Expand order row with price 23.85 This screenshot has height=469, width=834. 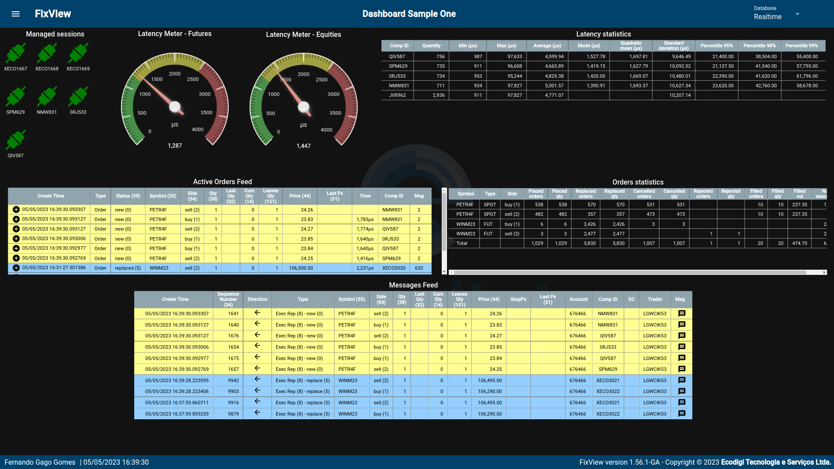pos(16,239)
